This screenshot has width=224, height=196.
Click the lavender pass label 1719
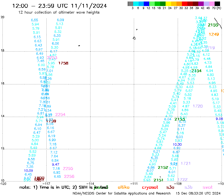pos(210,48)
